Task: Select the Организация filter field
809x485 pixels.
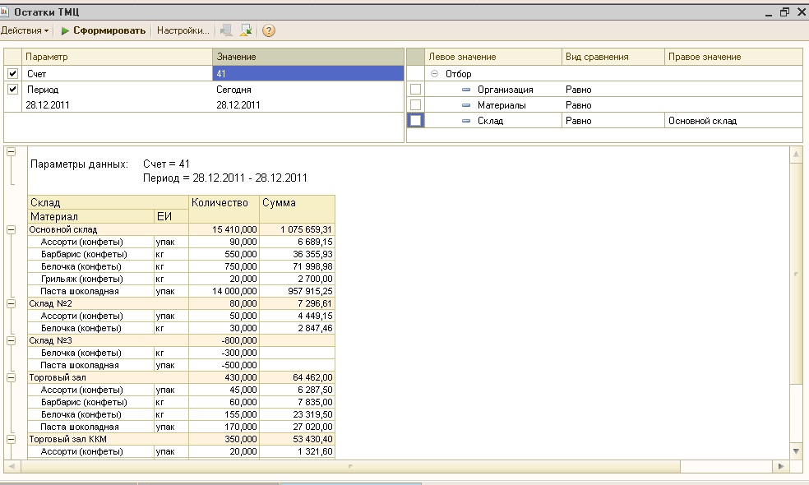Action: click(x=505, y=90)
